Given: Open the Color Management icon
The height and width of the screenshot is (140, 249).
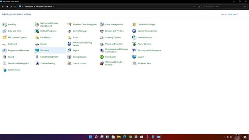Looking at the screenshot, I should coord(102,24).
